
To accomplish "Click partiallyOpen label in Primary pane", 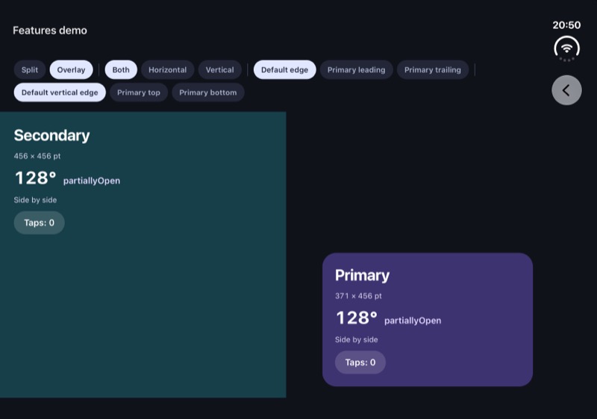I will point(413,321).
